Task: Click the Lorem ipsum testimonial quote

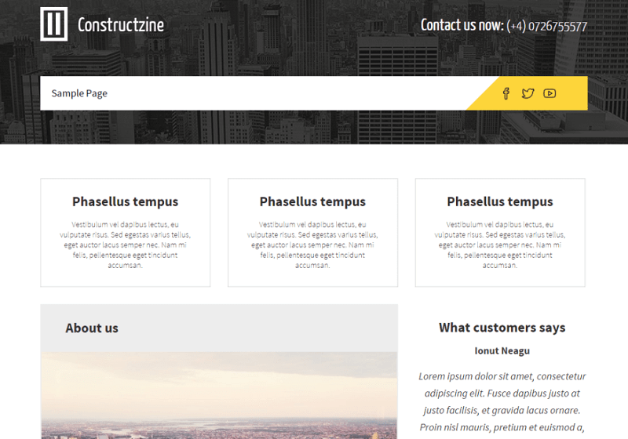Action: 502,402
